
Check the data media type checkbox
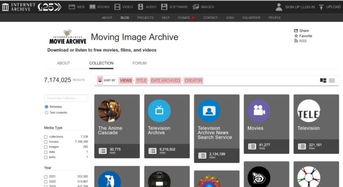tap(46, 152)
